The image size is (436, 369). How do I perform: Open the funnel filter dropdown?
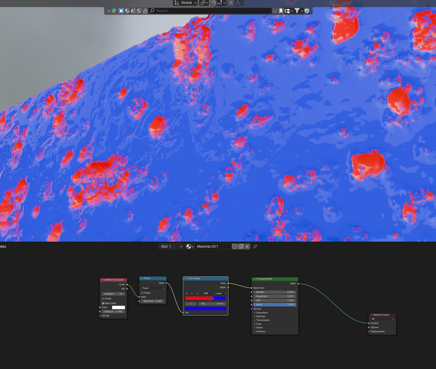point(299,11)
